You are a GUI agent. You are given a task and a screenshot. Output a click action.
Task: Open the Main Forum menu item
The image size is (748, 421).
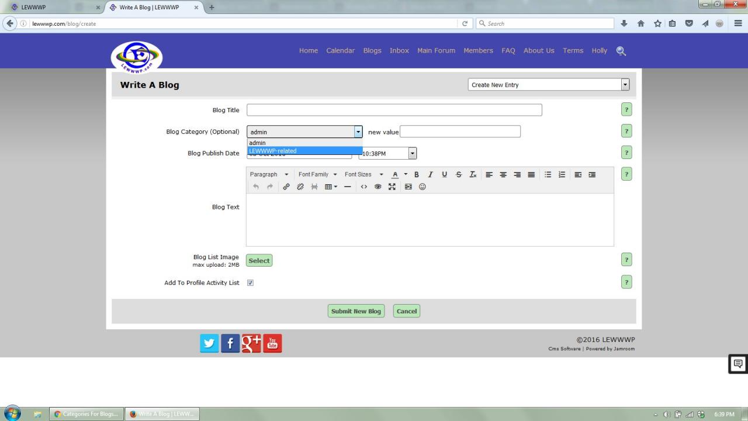click(x=436, y=50)
